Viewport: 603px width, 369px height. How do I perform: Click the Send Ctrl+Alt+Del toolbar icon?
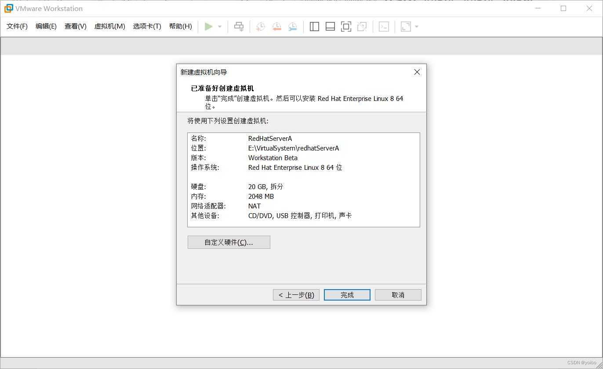[x=239, y=27]
